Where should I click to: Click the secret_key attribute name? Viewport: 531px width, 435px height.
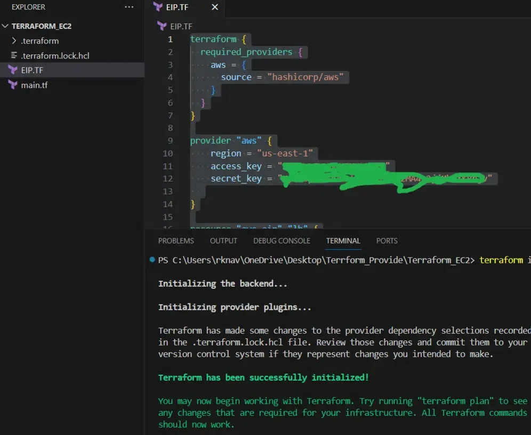click(x=236, y=179)
